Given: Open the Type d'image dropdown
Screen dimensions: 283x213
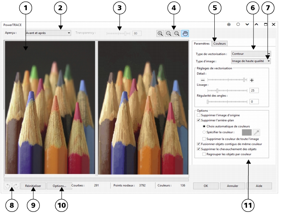Looking at the screenshot, I should [251, 60].
